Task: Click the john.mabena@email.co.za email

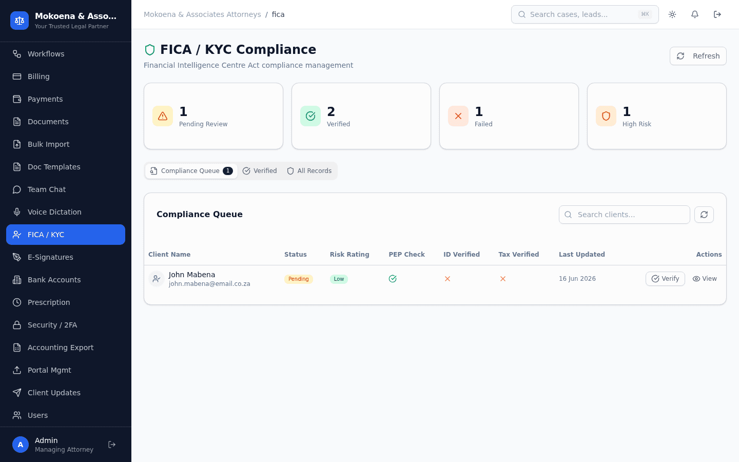Action: [209, 284]
